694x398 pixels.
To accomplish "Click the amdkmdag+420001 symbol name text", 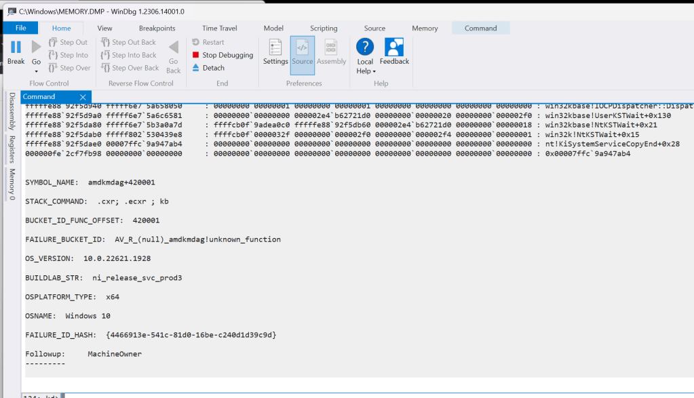I will point(121,182).
